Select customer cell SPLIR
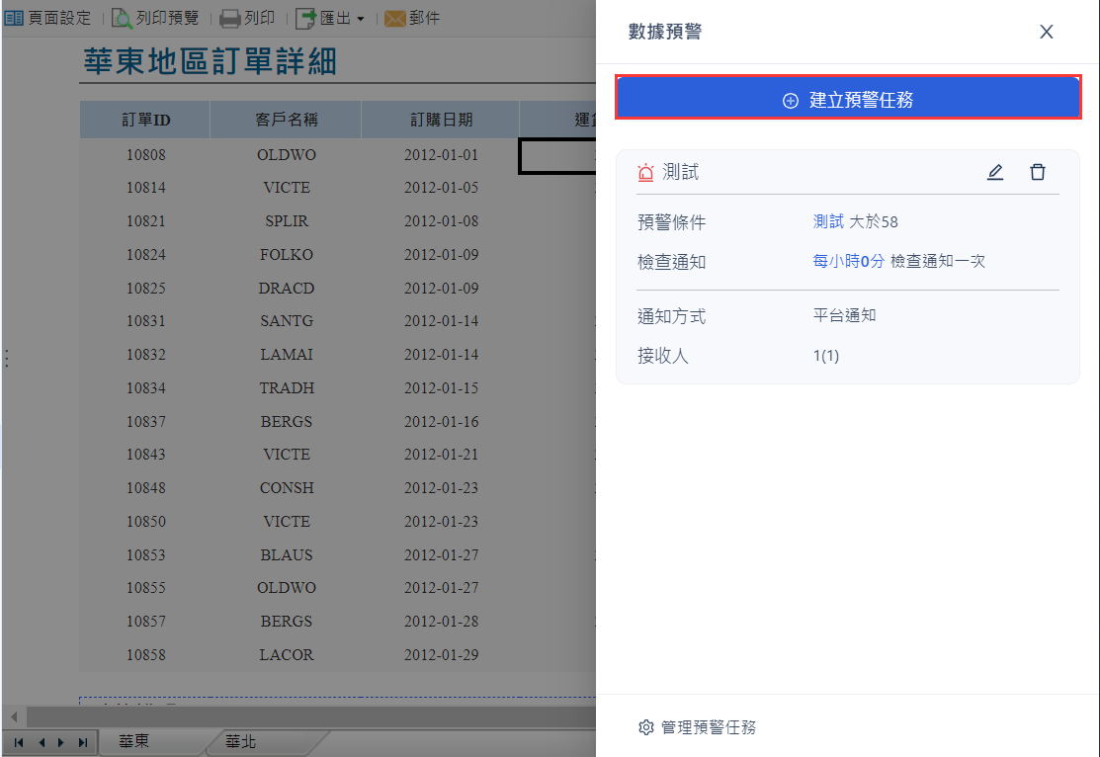This screenshot has height=757, width=1100. [x=287, y=221]
